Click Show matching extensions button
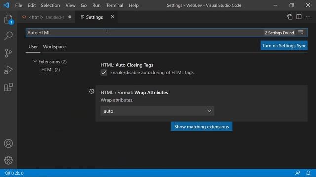Screen dimensions: 316x177 coord(201,127)
